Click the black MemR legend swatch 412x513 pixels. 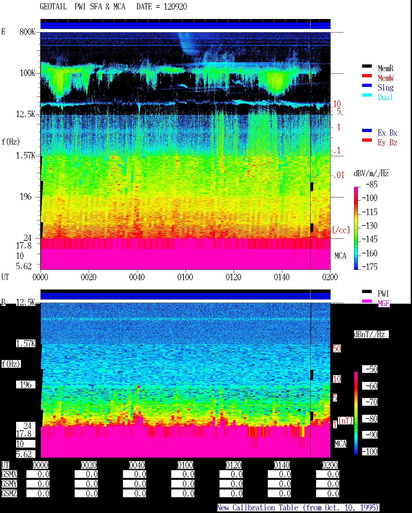(x=367, y=66)
